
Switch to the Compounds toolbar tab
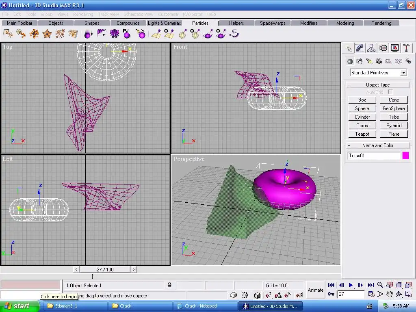[x=128, y=23]
